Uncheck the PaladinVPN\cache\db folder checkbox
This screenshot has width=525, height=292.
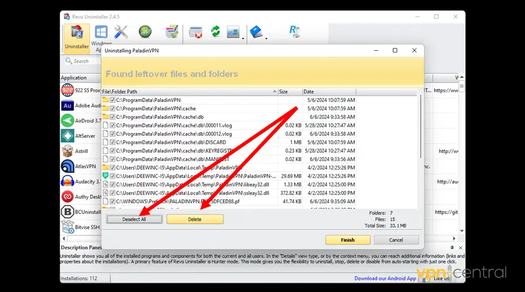(113, 117)
